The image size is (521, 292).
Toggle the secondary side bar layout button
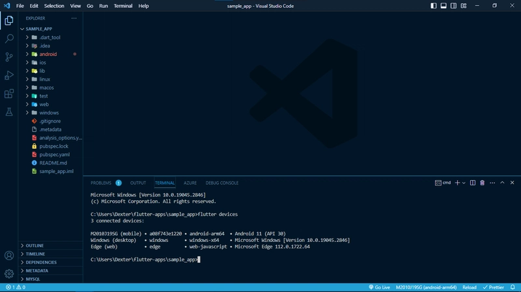464,6
